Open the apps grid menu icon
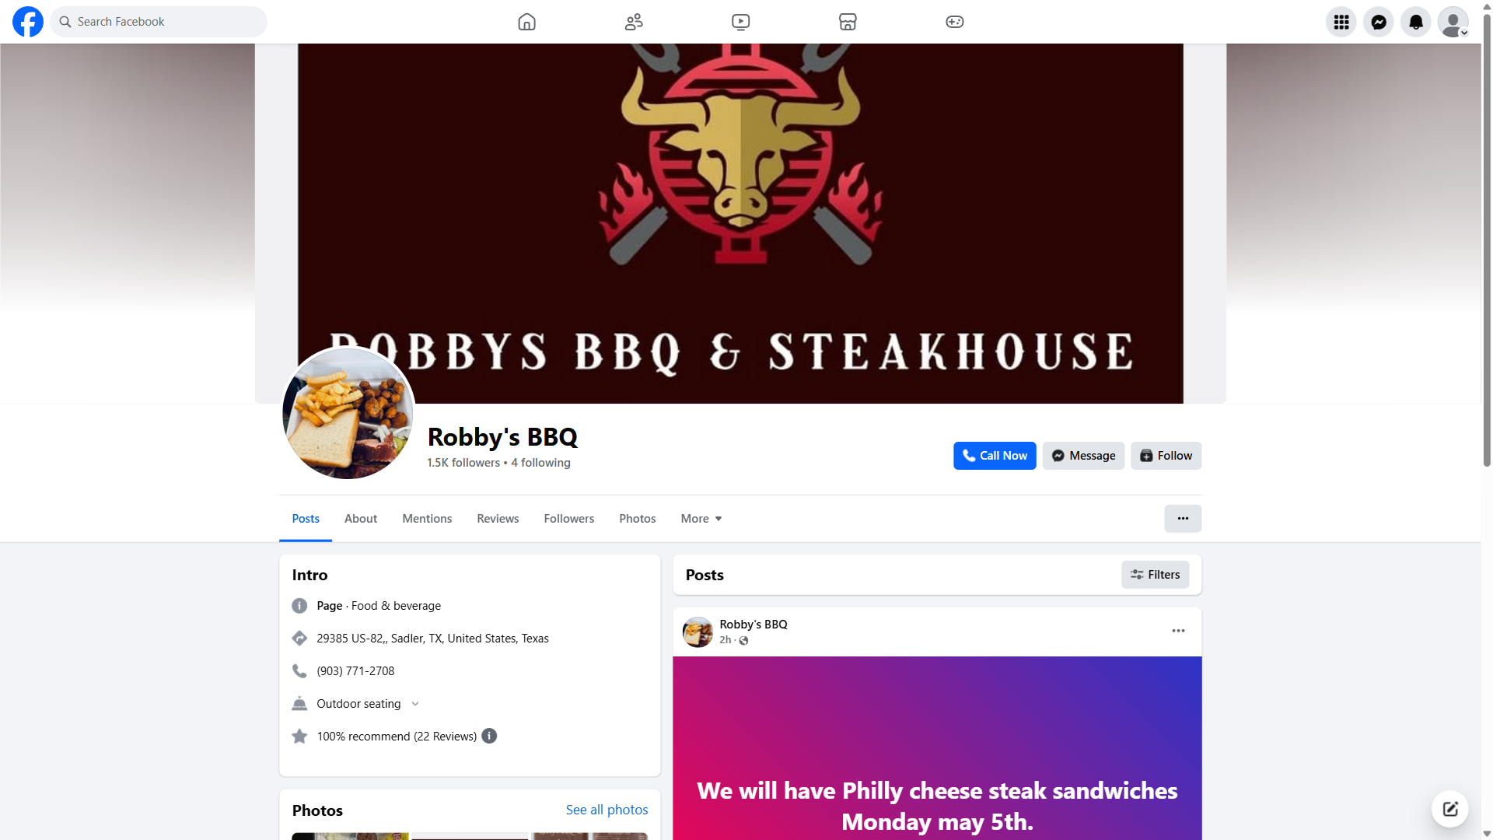 click(x=1341, y=22)
